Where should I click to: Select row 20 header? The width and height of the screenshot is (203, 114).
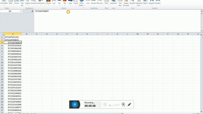coord(2,91)
